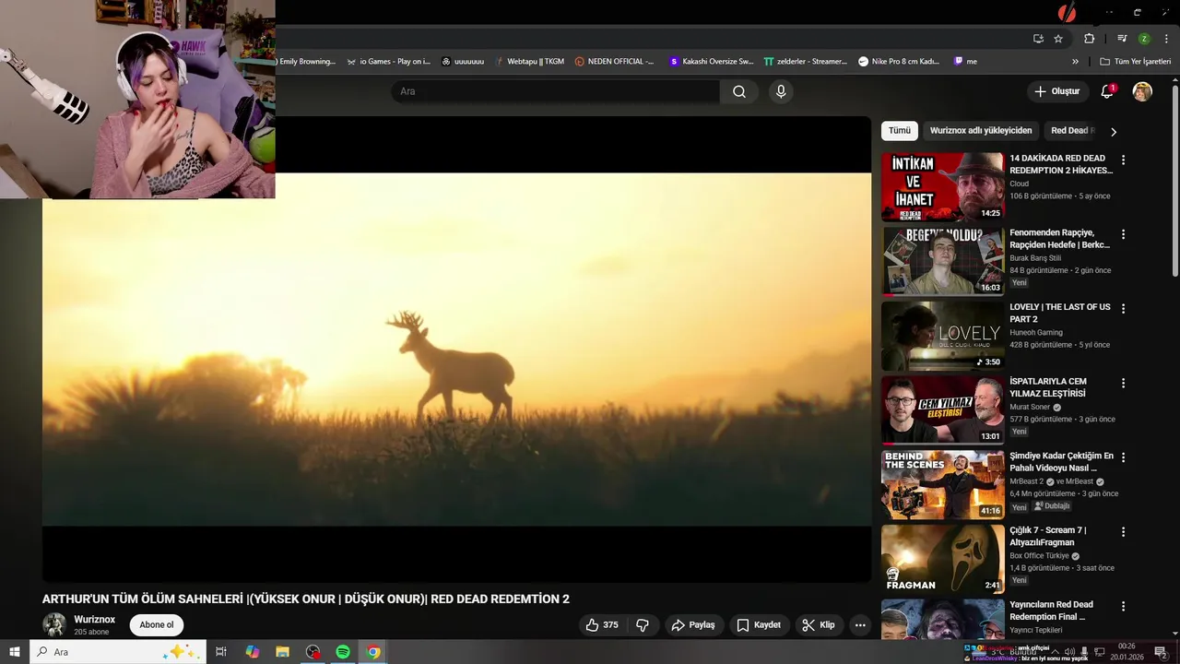Select the Red Dead filter chip
Screen dimensions: 1180x664
1071,131
